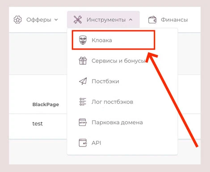Click the list icon for Лог постбэков
Screen dimensions: 210x172
[83, 102]
